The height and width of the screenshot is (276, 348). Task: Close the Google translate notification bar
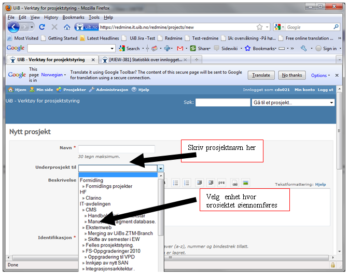[337, 75]
